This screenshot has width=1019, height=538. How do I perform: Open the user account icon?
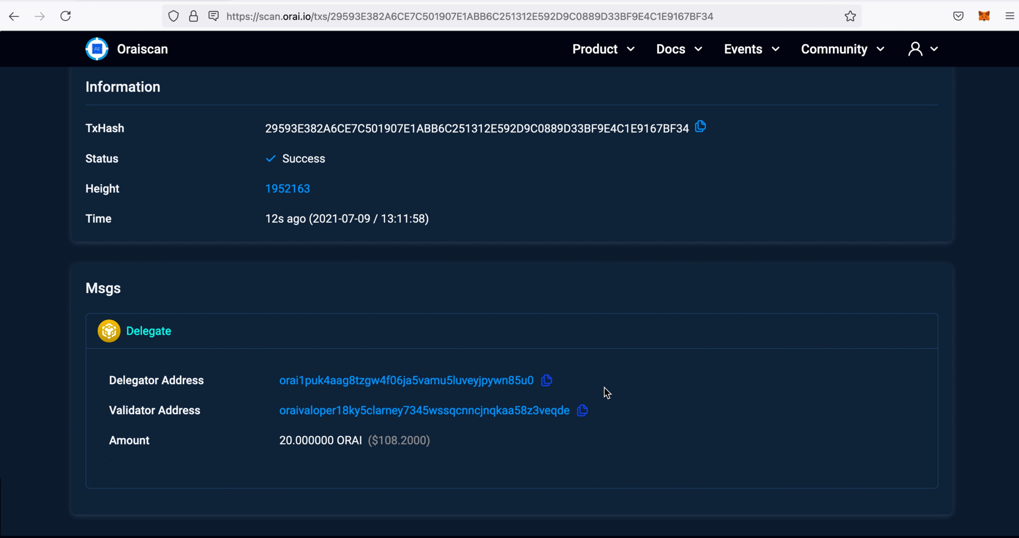[915, 49]
